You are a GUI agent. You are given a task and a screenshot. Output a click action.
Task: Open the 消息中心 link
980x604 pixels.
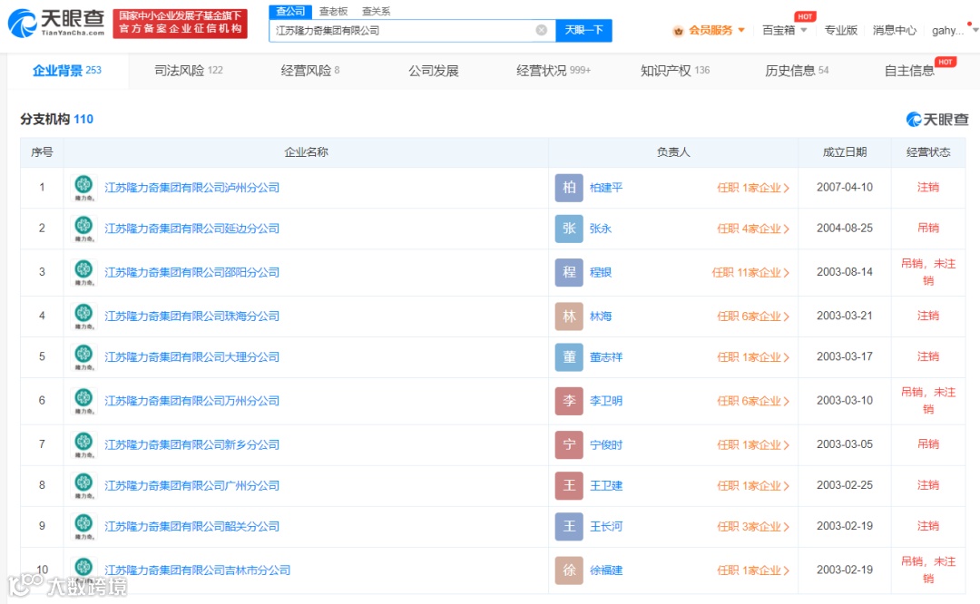point(895,30)
